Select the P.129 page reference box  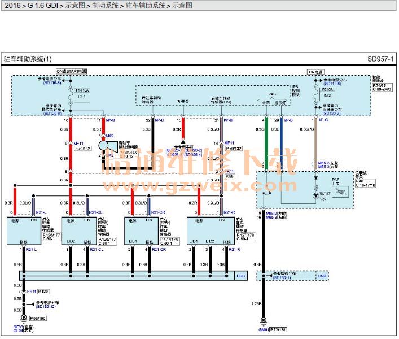coord(43,291)
